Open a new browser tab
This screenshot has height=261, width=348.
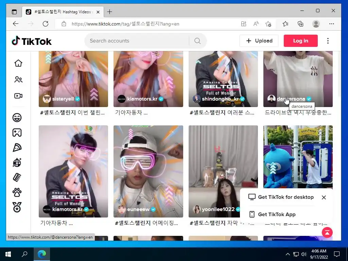coord(109,12)
